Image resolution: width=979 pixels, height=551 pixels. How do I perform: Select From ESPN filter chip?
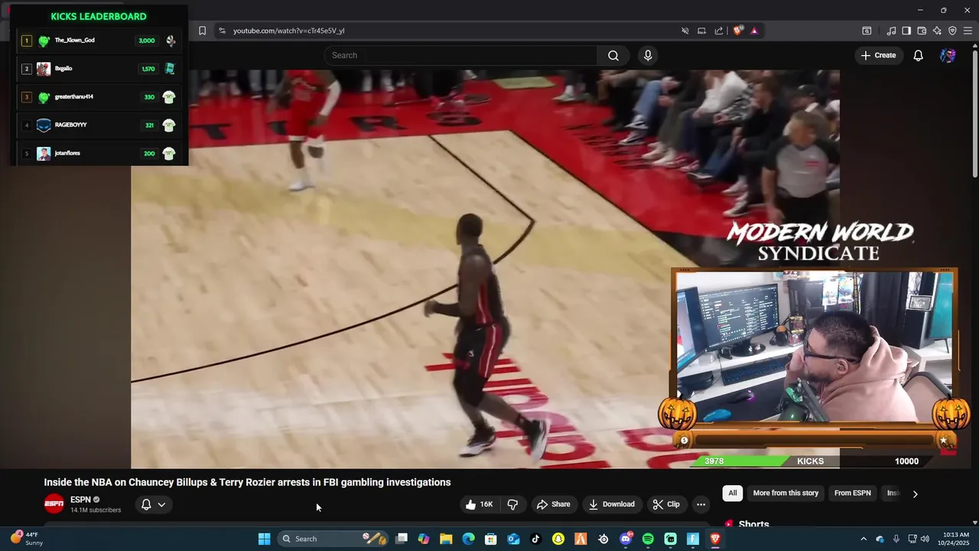pyautogui.click(x=852, y=493)
